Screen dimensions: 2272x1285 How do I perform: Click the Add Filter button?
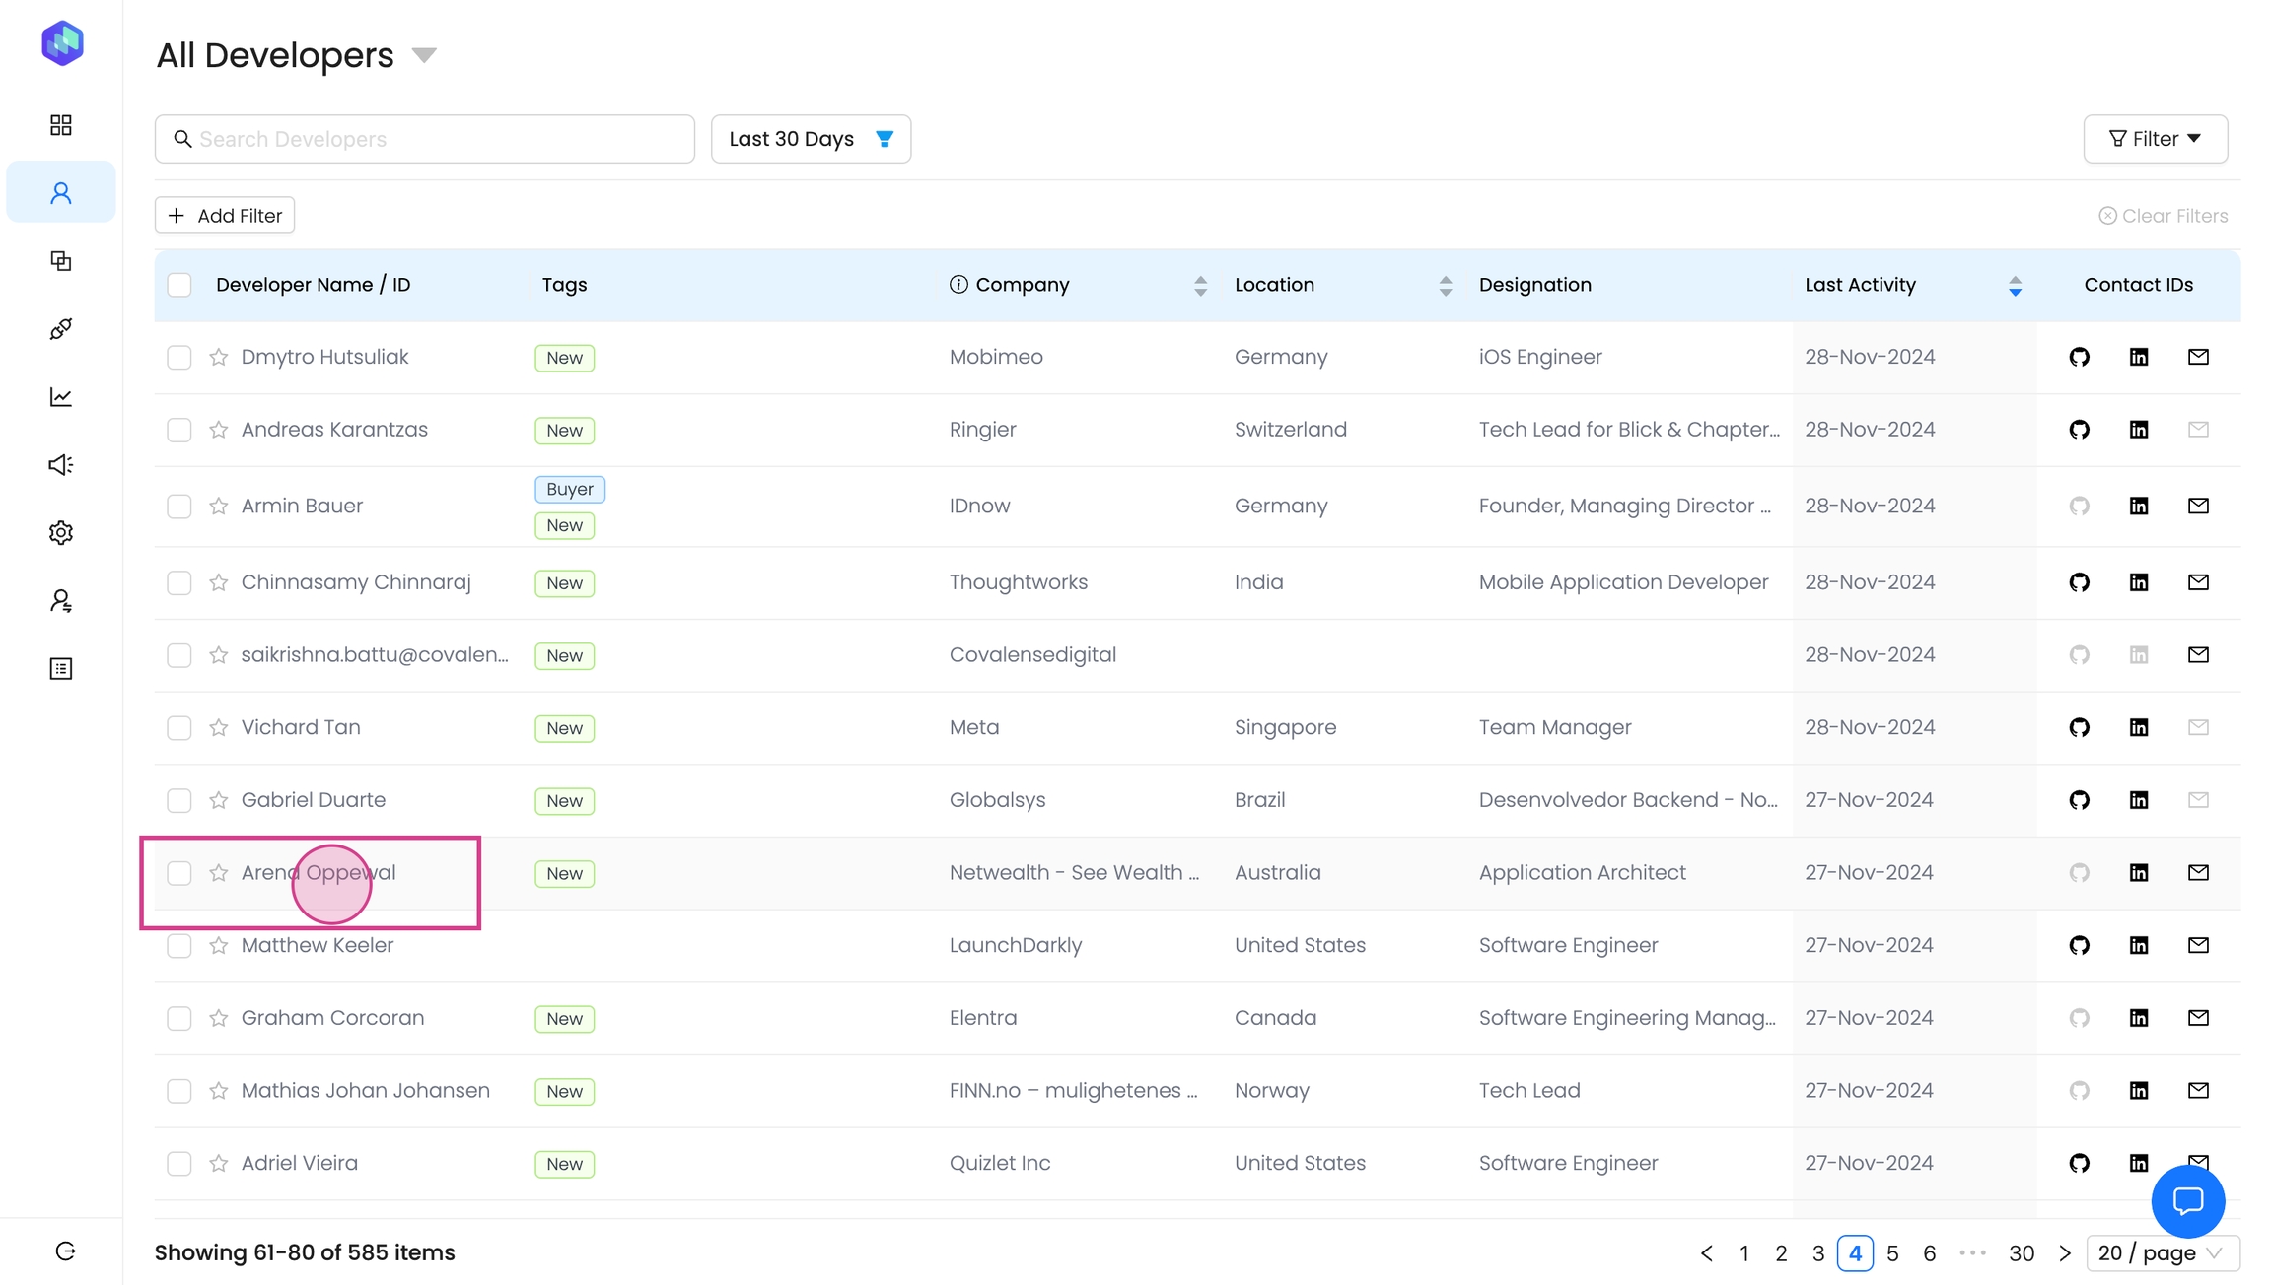pyautogui.click(x=225, y=216)
